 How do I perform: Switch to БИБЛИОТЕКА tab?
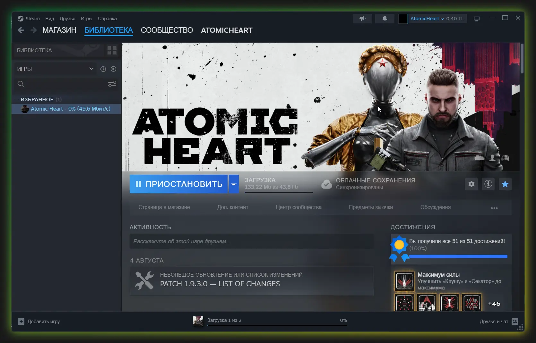pos(108,30)
